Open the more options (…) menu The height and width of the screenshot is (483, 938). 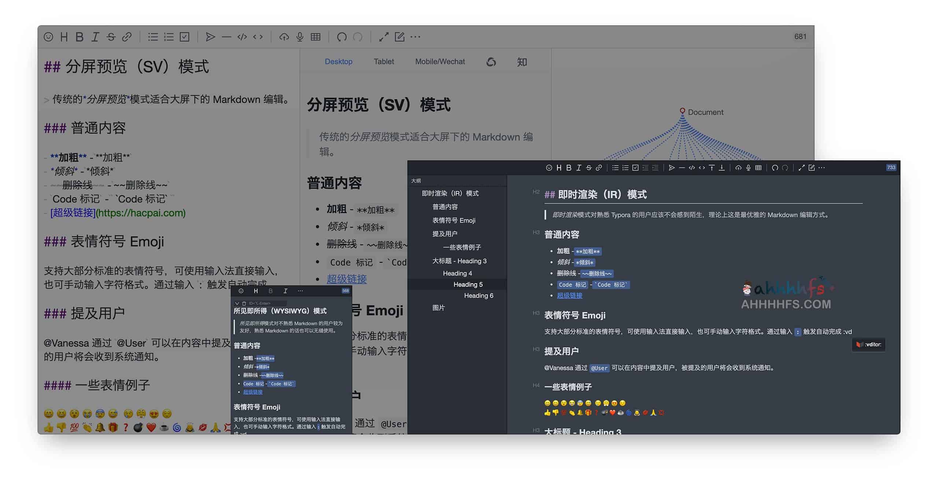[x=416, y=37]
